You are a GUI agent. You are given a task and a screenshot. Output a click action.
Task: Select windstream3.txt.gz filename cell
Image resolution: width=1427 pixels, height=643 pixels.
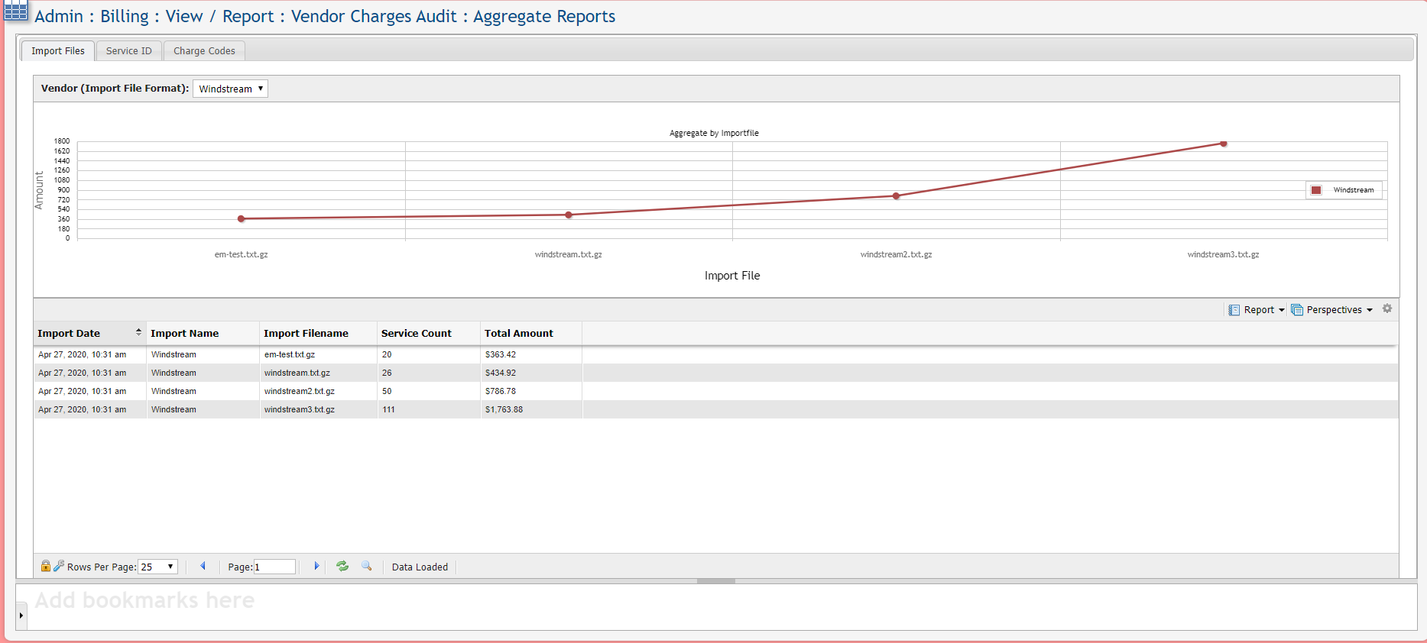318,409
